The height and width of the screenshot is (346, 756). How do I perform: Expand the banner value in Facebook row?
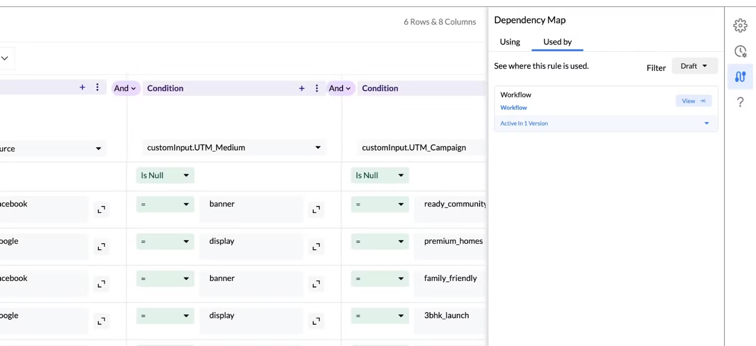[x=316, y=210]
